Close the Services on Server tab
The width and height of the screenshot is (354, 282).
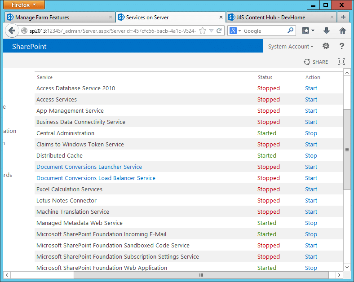(x=221, y=17)
